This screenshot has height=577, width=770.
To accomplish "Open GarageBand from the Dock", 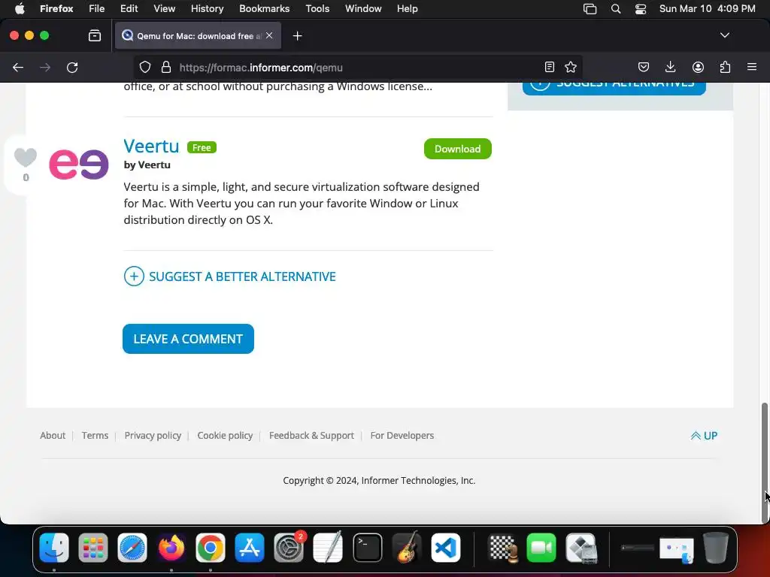I will click(407, 547).
